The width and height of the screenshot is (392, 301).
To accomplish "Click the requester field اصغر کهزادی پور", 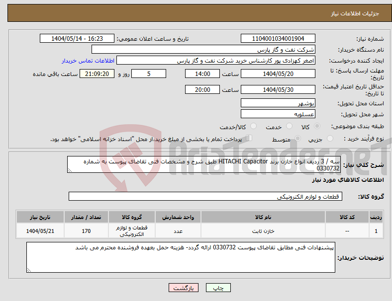I will 216,61.
